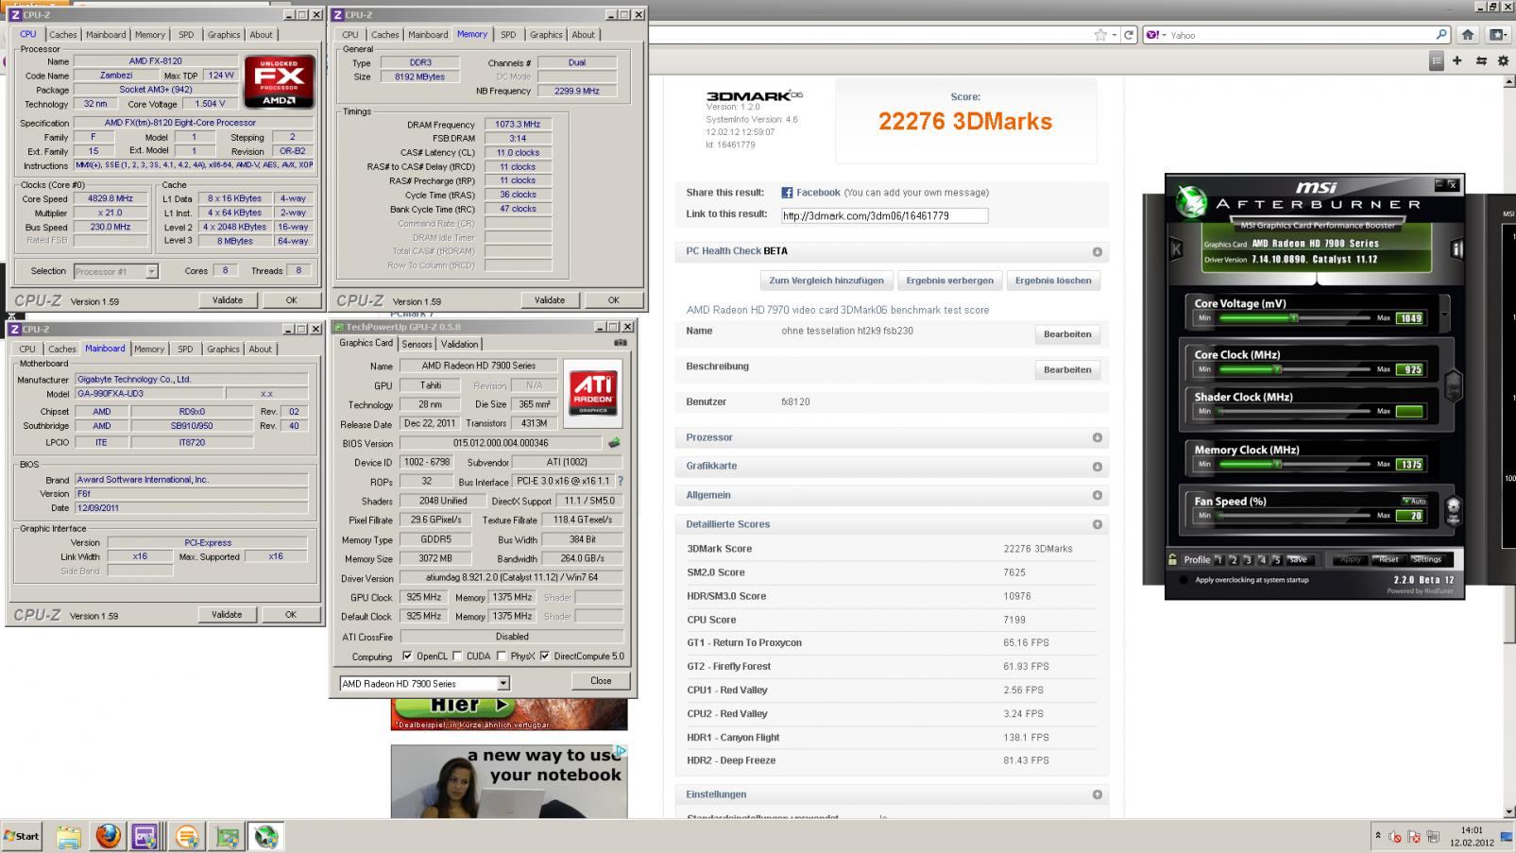Viewport: 1516px width, 853px height.
Task: Click the list view icon in the browser toolbar
Action: pos(1437,60)
